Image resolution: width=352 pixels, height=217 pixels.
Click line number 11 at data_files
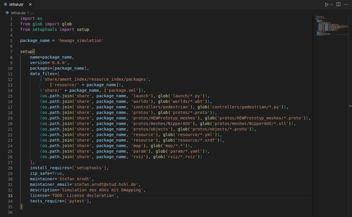pos(11,74)
